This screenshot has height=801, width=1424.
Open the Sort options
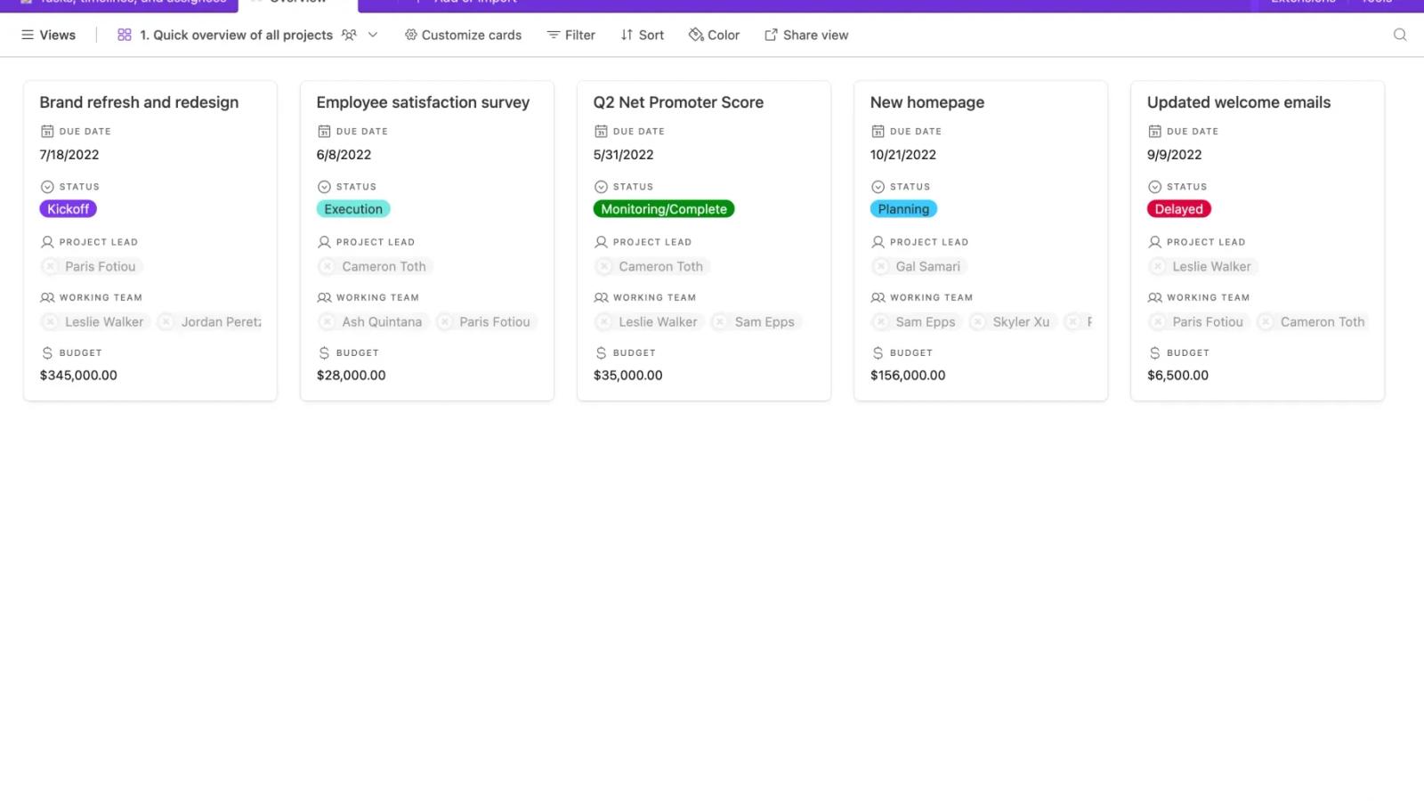pyautogui.click(x=642, y=35)
